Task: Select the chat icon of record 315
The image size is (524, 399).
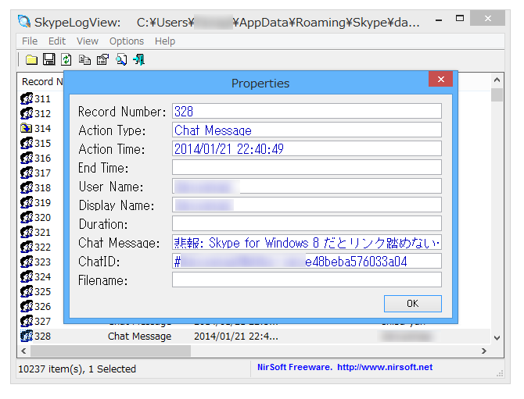Action: point(27,143)
